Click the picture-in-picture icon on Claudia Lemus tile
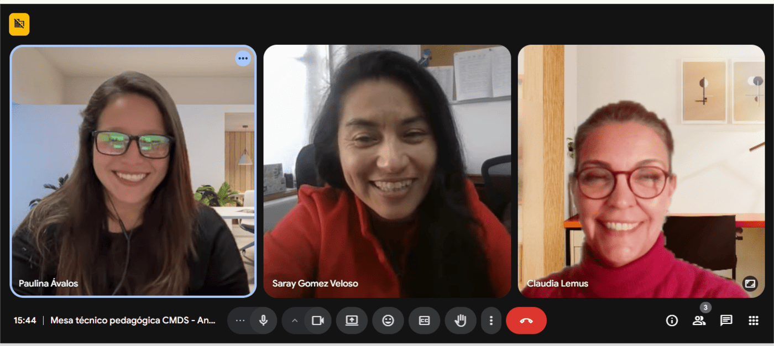Screen dimensions: 774x346 pos(750,284)
